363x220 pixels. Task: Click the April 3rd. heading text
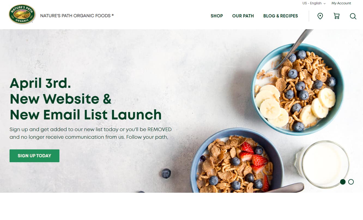(x=40, y=83)
